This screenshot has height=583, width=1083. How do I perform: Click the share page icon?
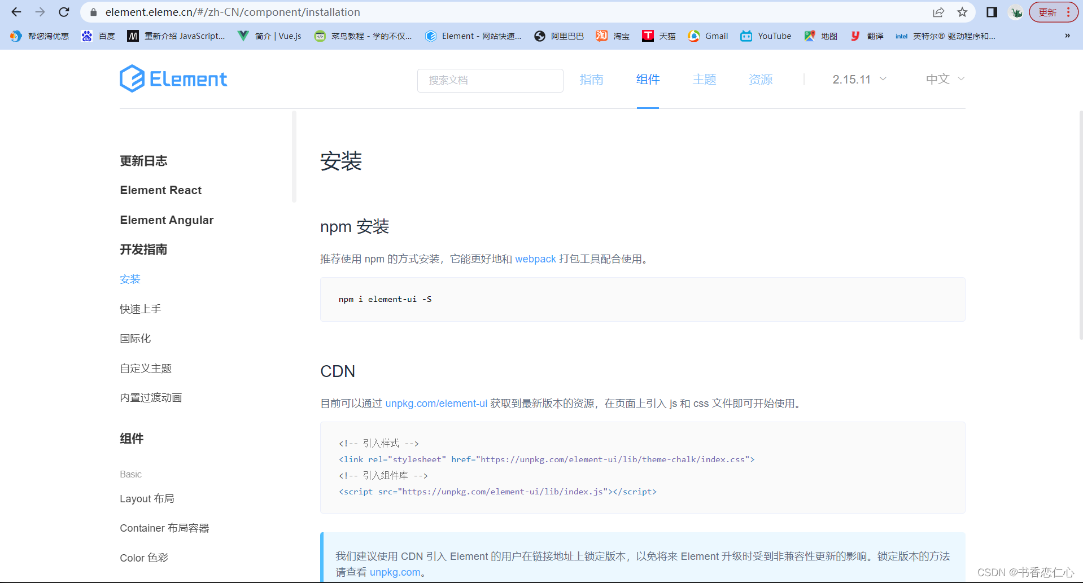938,12
